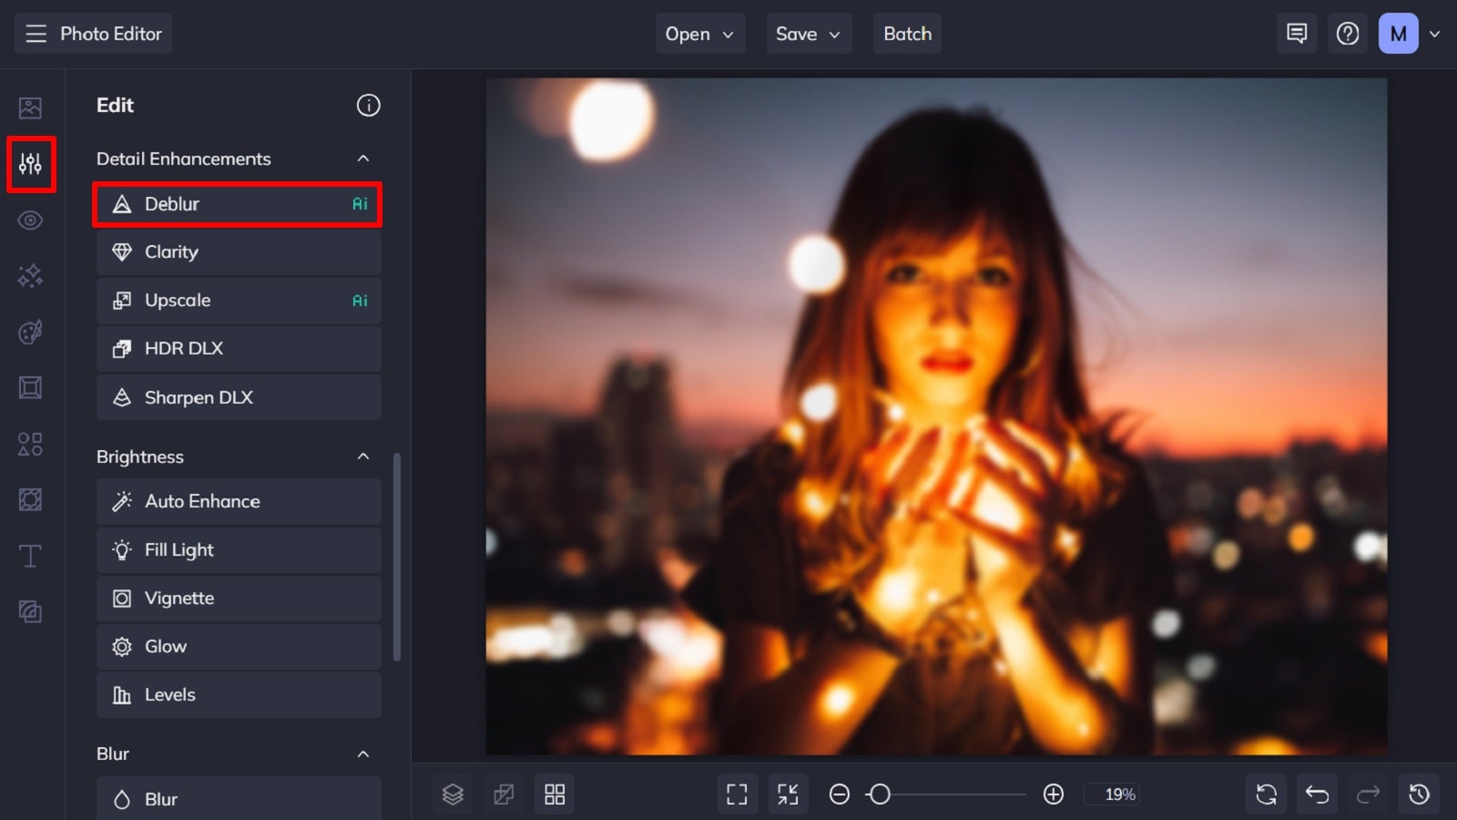This screenshot has width=1457, height=820.
Task: Collapse the Brightness section
Action: pyautogui.click(x=365, y=456)
